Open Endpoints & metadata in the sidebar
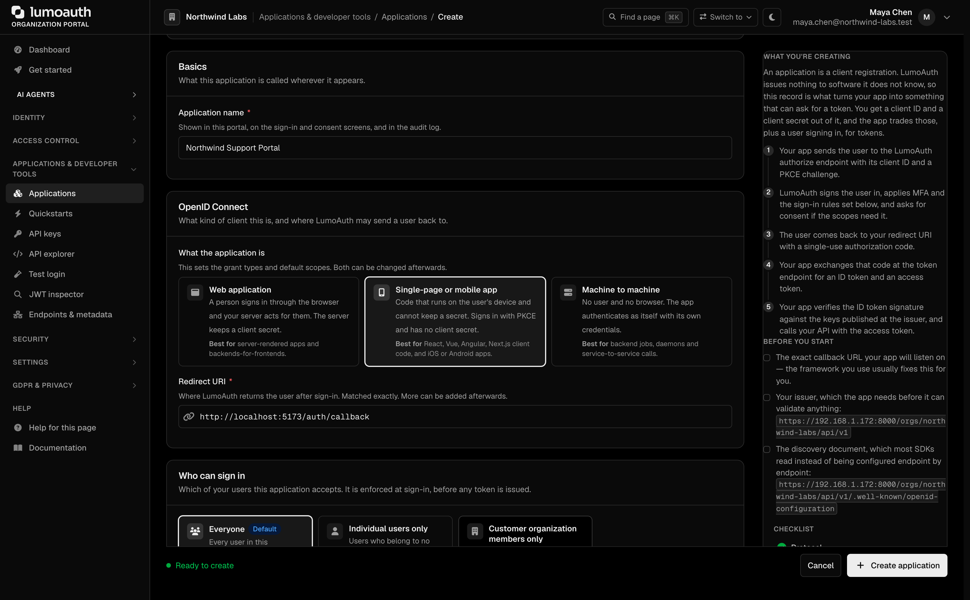The image size is (970, 600). 75,315
